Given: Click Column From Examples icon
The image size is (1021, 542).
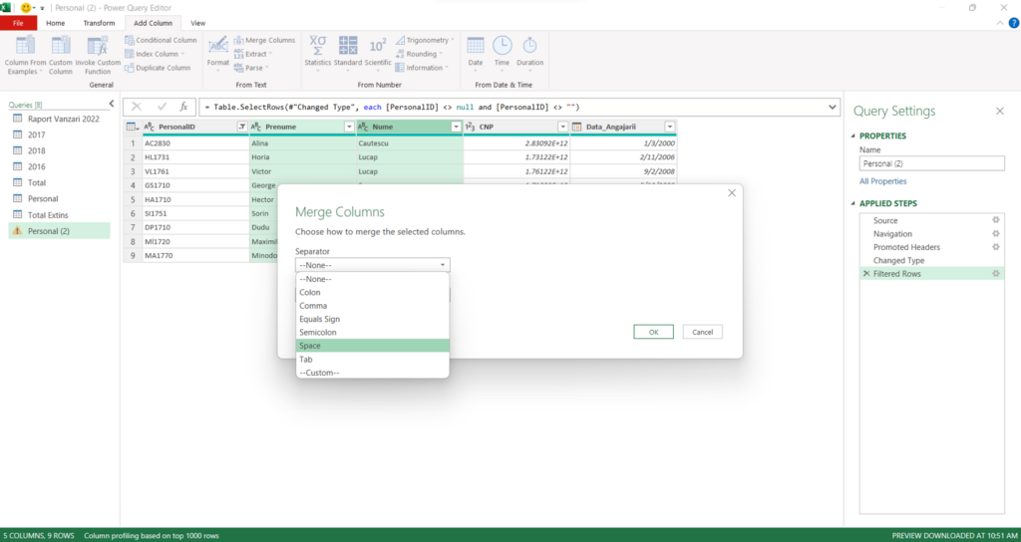Looking at the screenshot, I should click(x=25, y=46).
